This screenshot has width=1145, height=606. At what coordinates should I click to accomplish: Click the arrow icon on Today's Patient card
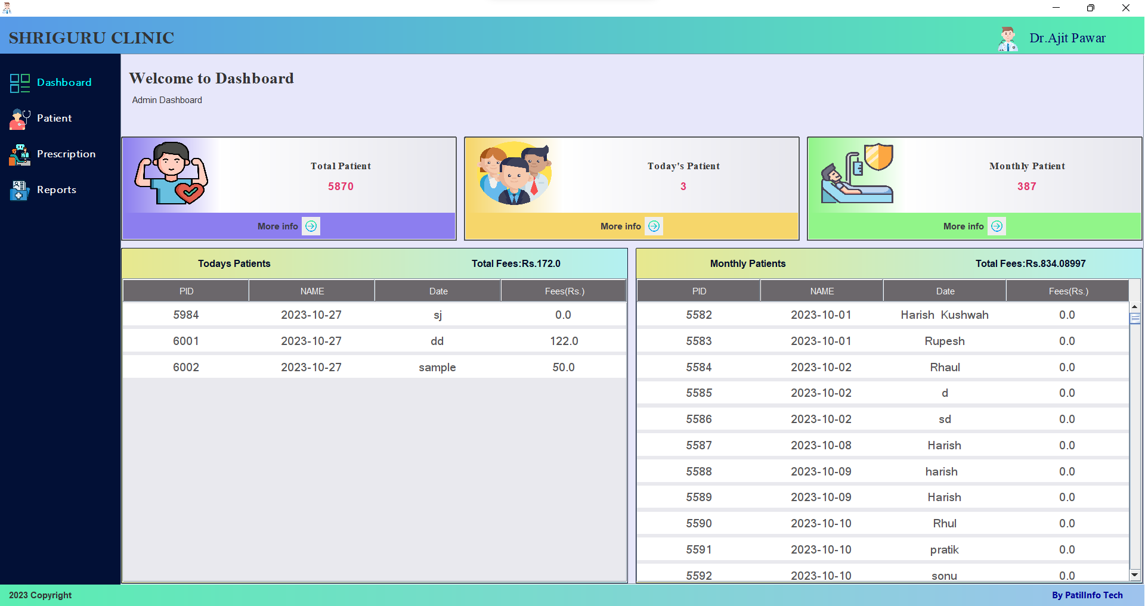(x=654, y=226)
